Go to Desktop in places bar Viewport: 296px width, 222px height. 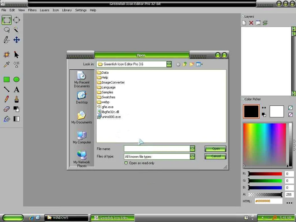82,98
